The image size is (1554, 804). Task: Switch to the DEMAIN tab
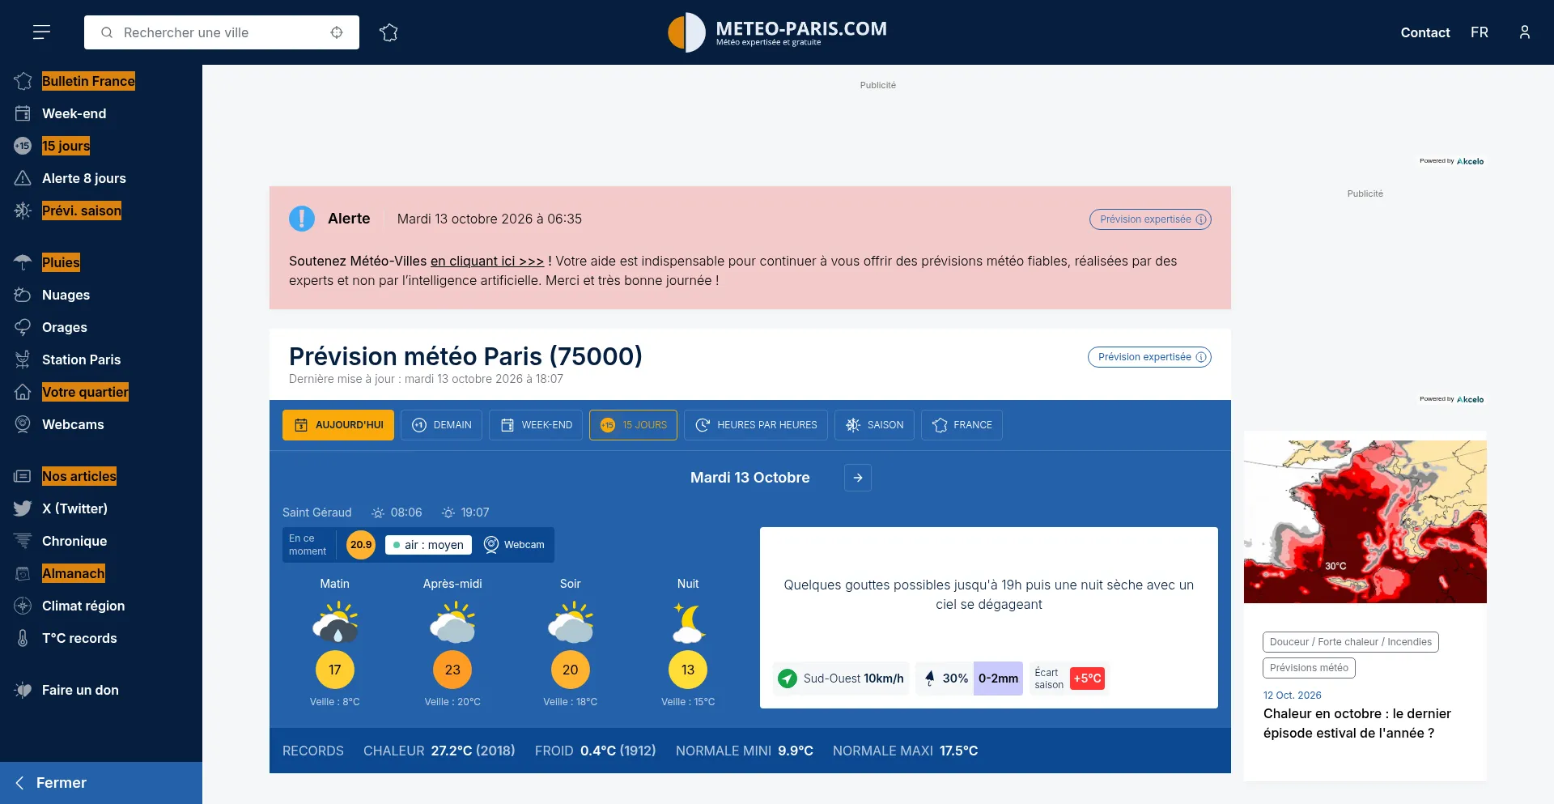coord(441,425)
